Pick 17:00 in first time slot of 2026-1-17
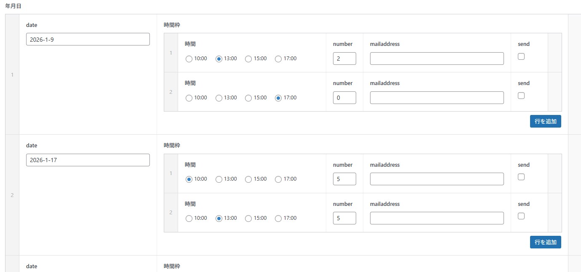 tap(278, 179)
